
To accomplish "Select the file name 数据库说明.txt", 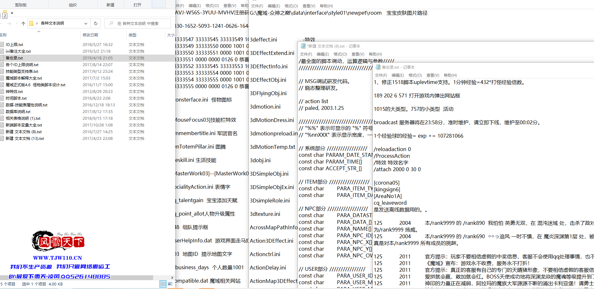I will pyautogui.click(x=18, y=112).
